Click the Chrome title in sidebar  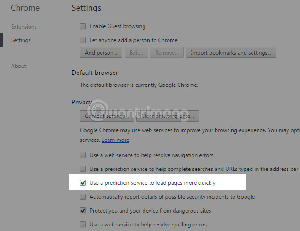[x=25, y=8]
